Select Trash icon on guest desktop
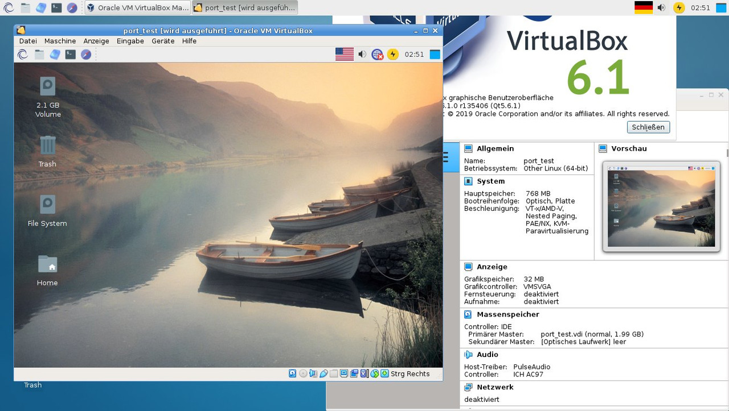The height and width of the screenshot is (411, 729). coord(47,151)
